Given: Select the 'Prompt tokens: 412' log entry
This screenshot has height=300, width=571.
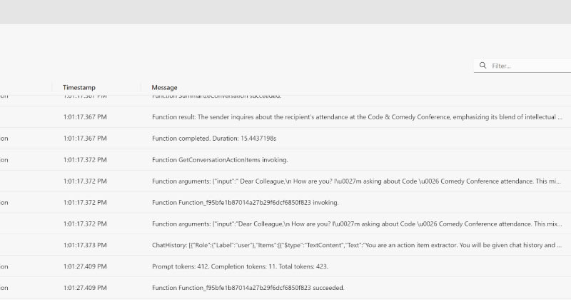Looking at the screenshot, I should pyautogui.click(x=240, y=266).
